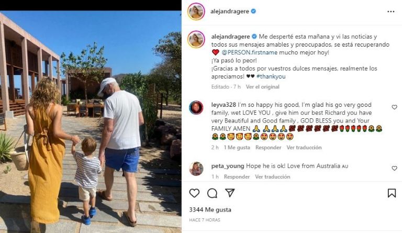Open the #thankyou hashtag link
The width and height of the screenshot is (402, 233).
click(x=271, y=76)
